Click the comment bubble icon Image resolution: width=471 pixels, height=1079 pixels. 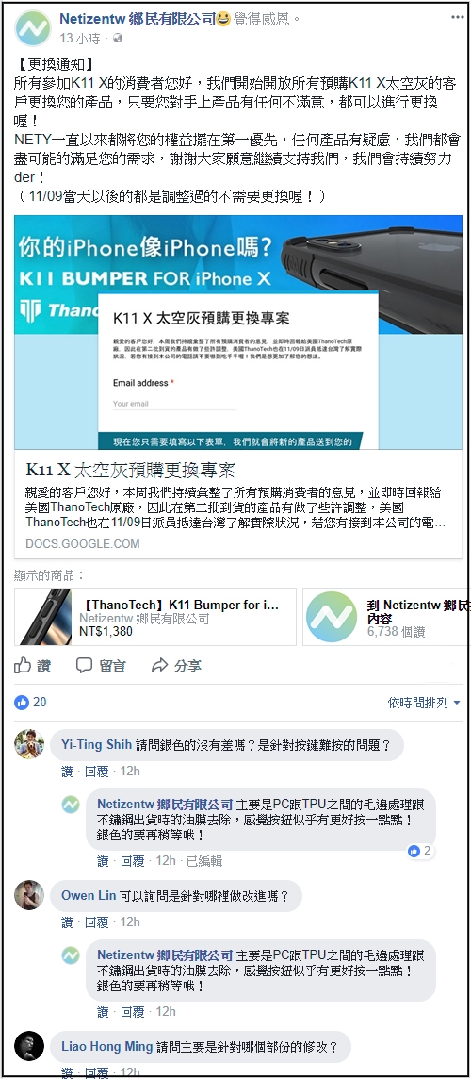[x=84, y=666]
